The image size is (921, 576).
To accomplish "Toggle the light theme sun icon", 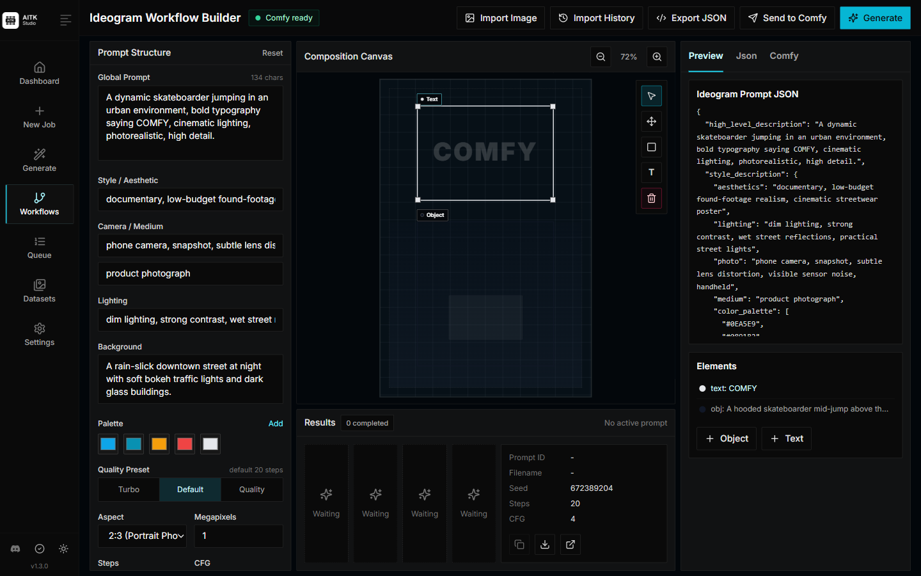I will pos(63,548).
